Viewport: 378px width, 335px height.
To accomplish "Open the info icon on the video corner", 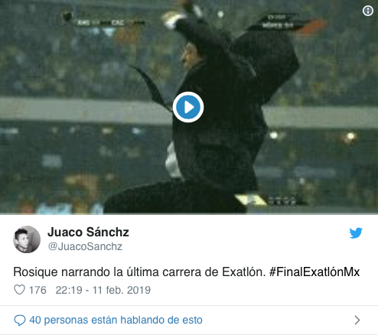I will tap(368, 11).
